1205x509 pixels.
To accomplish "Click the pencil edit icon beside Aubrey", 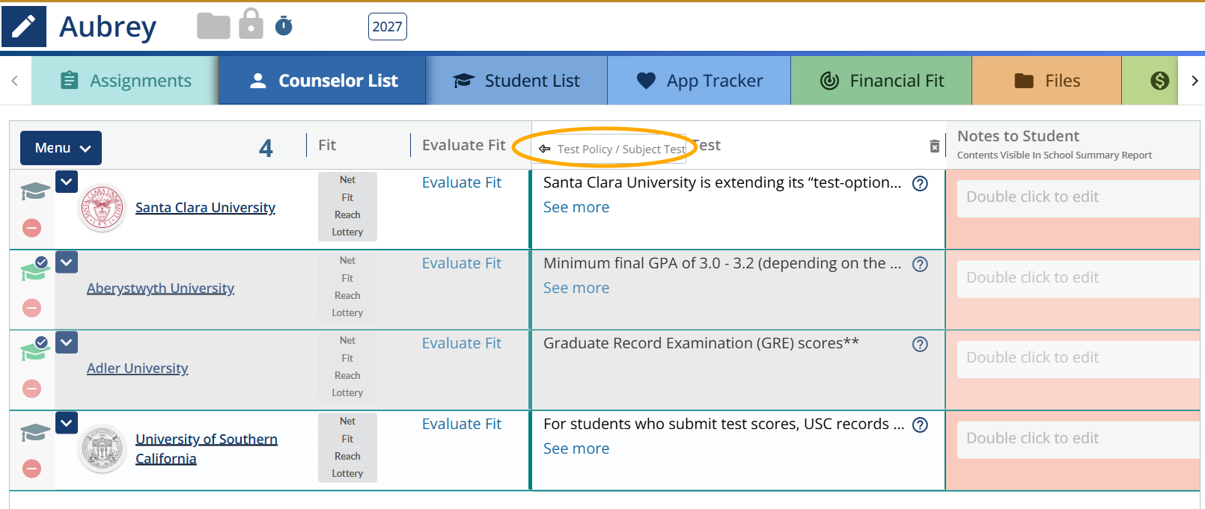I will click(24, 27).
